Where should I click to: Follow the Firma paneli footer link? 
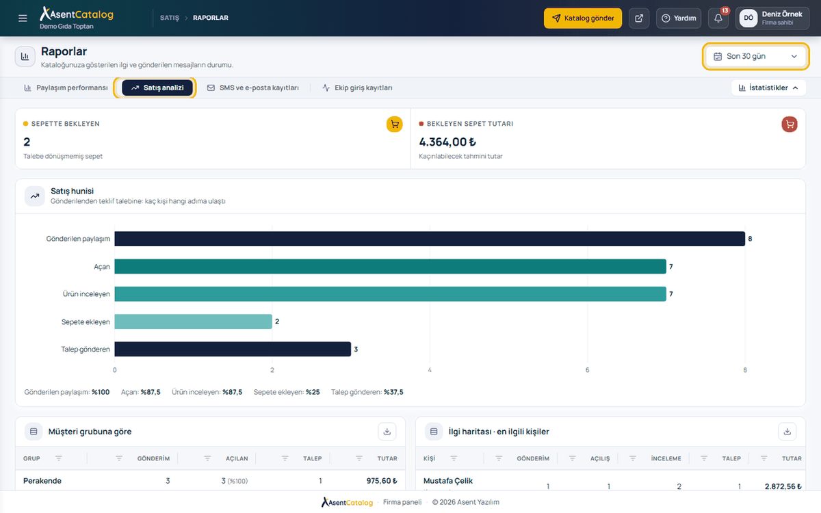click(x=402, y=502)
